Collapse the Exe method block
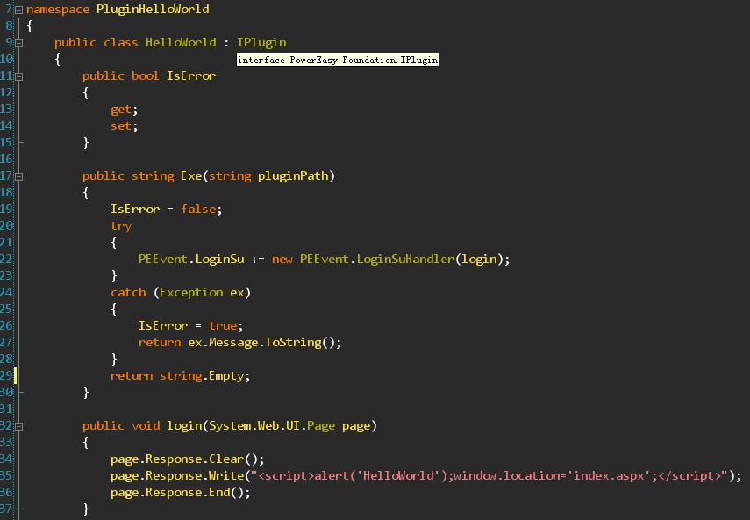 (x=18, y=176)
